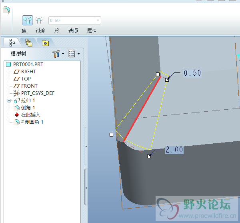The width and height of the screenshot is (240, 223).
Task: Select the favorites navigator tab
Action: pos(45,43)
